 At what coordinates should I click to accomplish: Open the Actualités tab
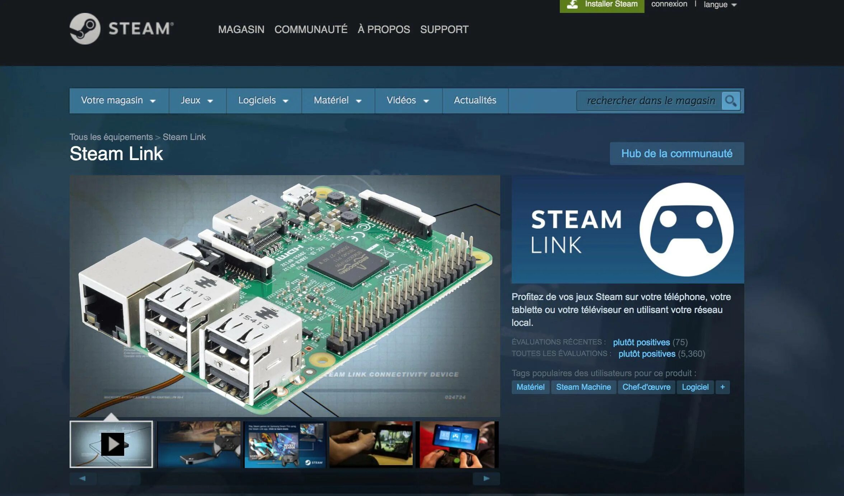pyautogui.click(x=475, y=100)
